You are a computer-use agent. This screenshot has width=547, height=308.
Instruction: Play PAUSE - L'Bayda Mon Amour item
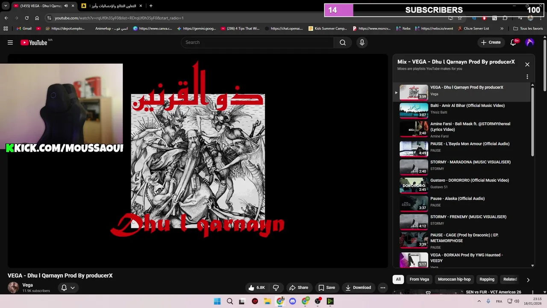[x=462, y=149]
